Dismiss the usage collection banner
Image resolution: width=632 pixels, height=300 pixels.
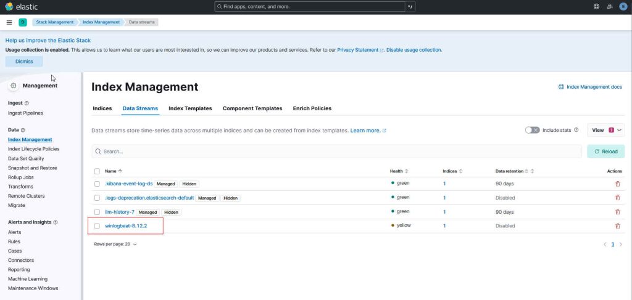pos(24,62)
